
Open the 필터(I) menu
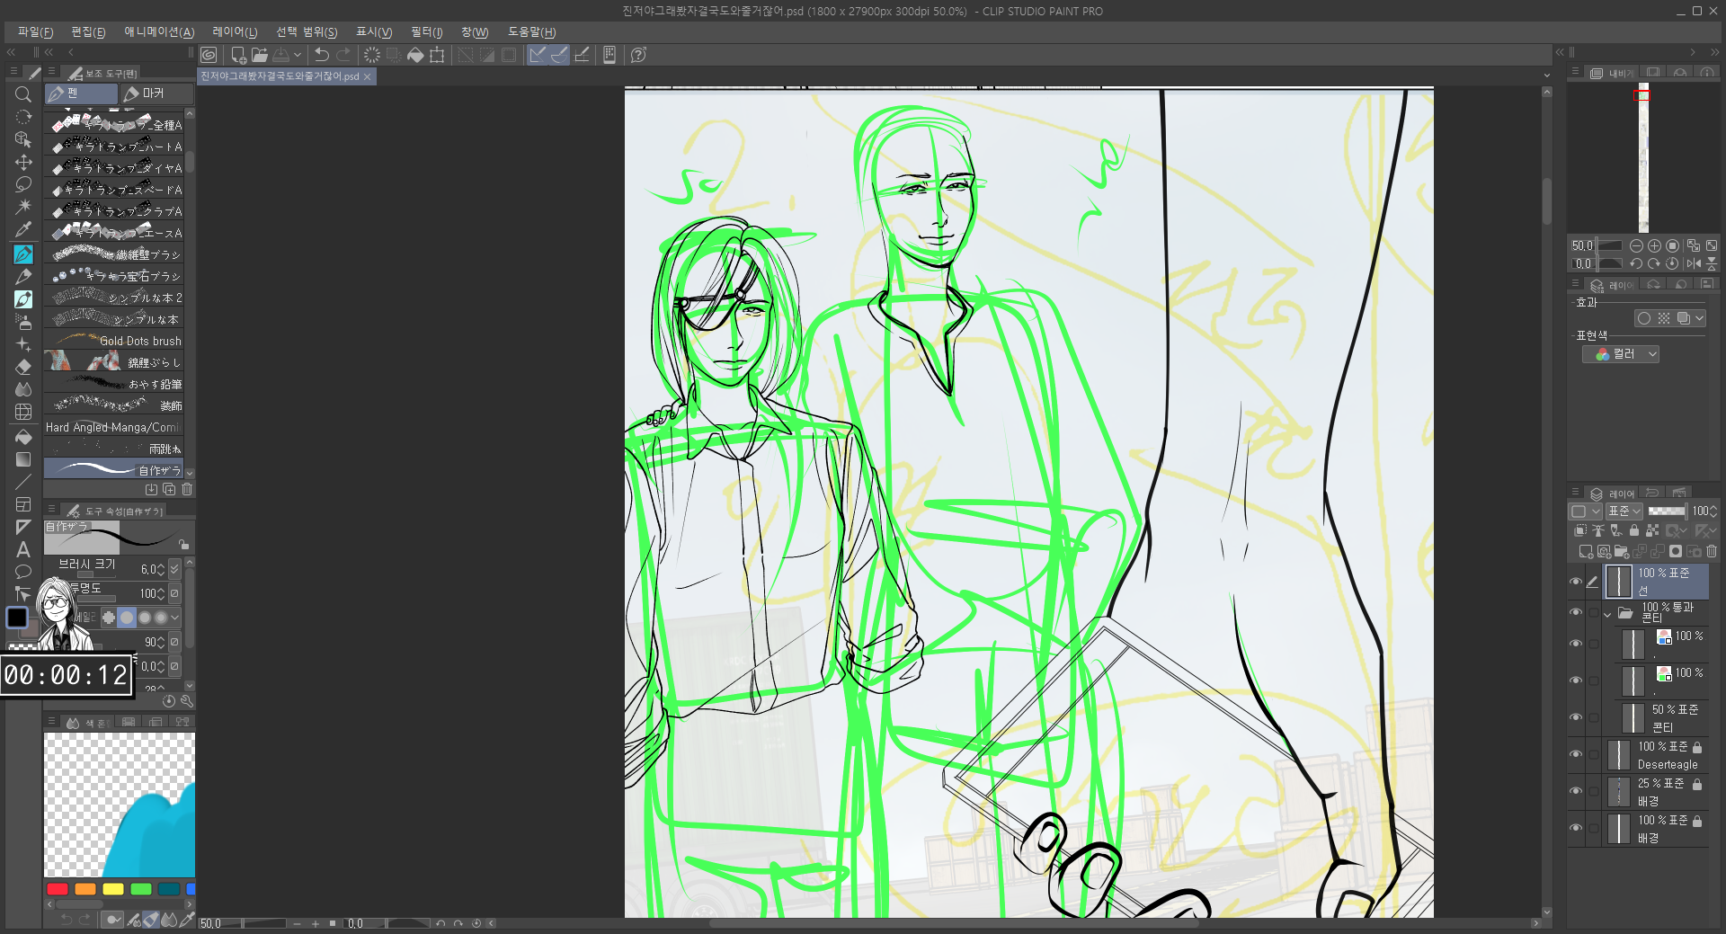(x=426, y=32)
